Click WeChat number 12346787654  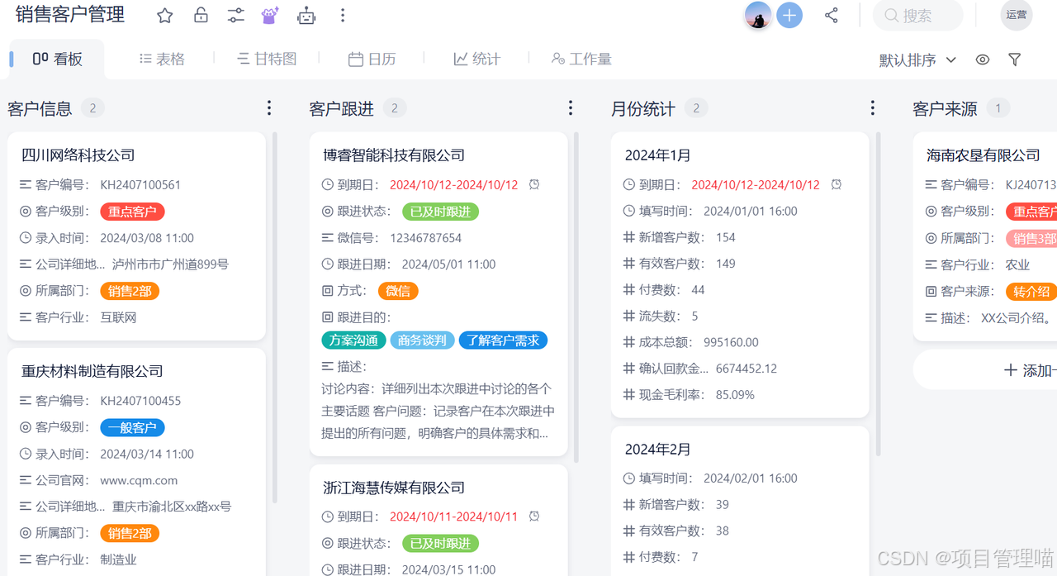(425, 238)
